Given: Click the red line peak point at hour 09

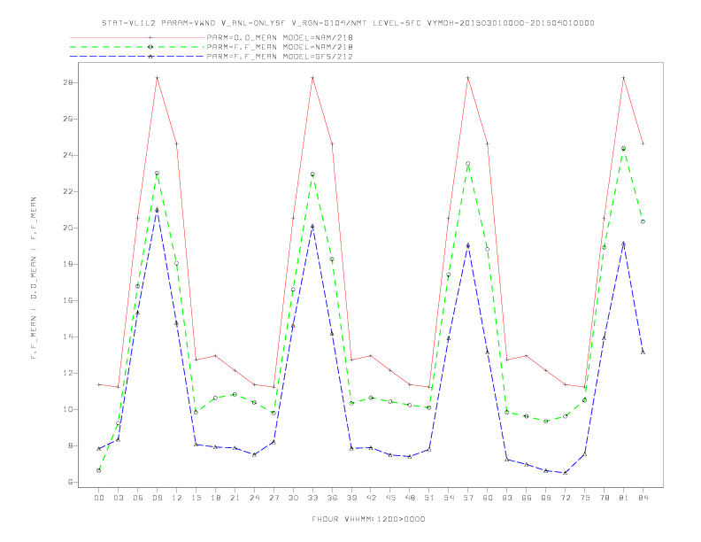Looking at the screenshot, I should point(157,78).
